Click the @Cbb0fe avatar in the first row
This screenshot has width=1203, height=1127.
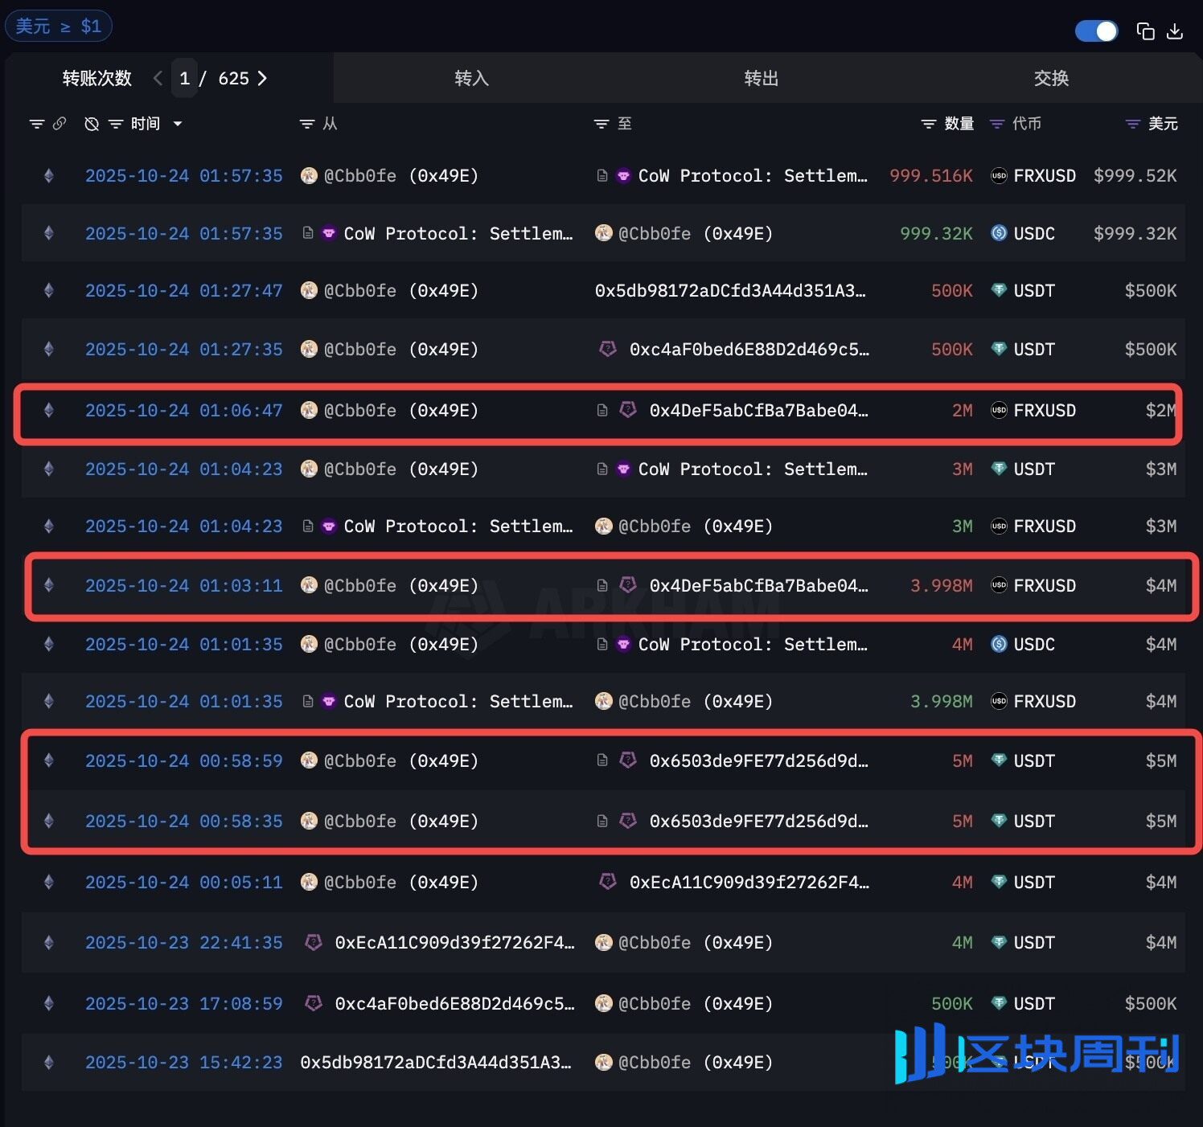[309, 175]
